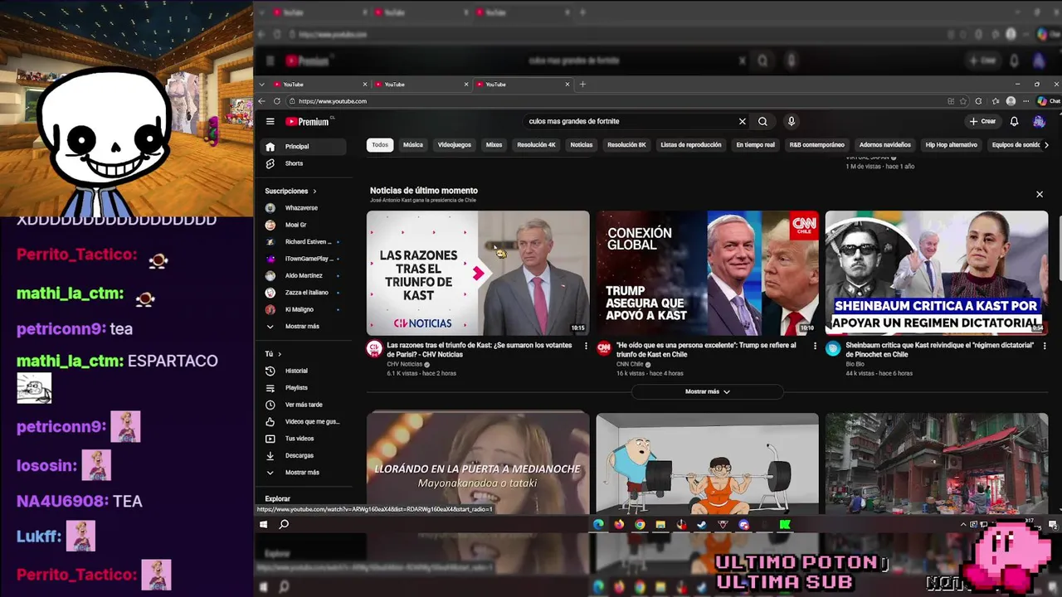This screenshot has width=1062, height=597.
Task: Select the R&B contemporáneo chip
Action: click(817, 145)
